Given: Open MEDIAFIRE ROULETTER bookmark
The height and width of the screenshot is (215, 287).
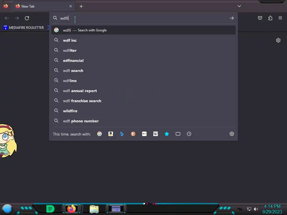Looking at the screenshot, I should 24,28.
